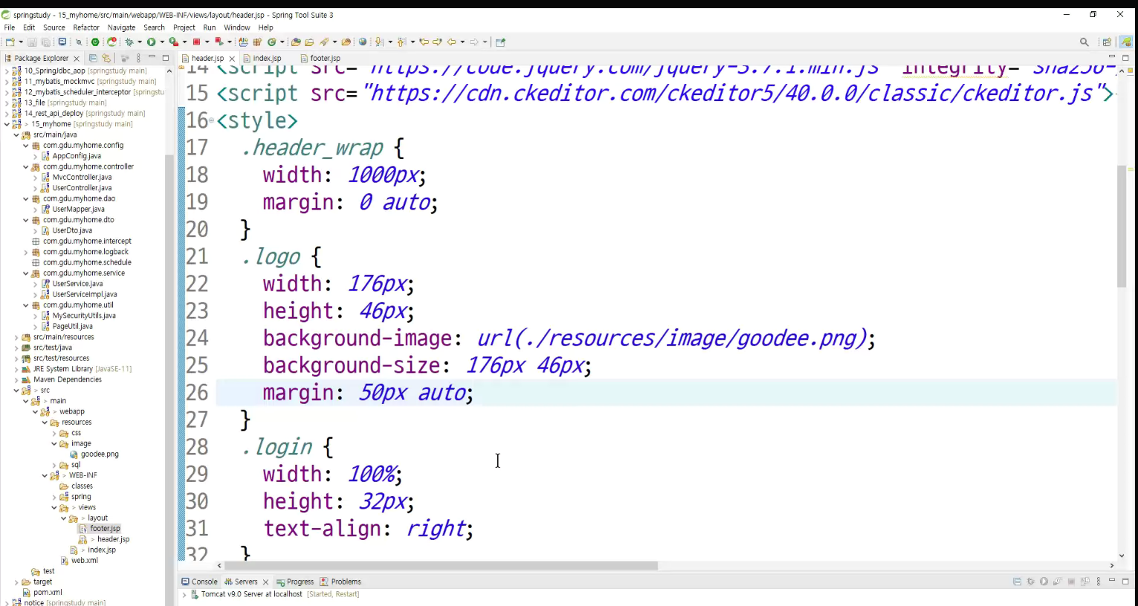This screenshot has height=606, width=1138.
Task: Click the Pin Editor toolbar icon
Action: pyautogui.click(x=500, y=42)
